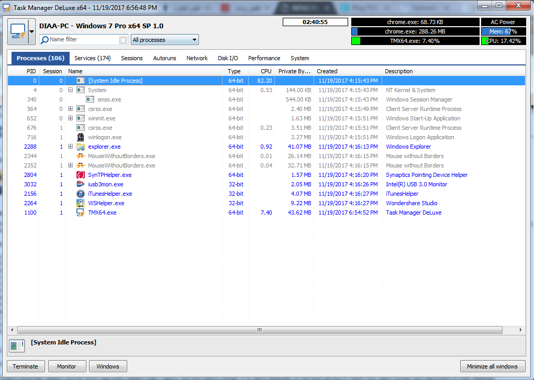
Task: Open dropdown arrow beside computer icon
Action: pos(31,31)
